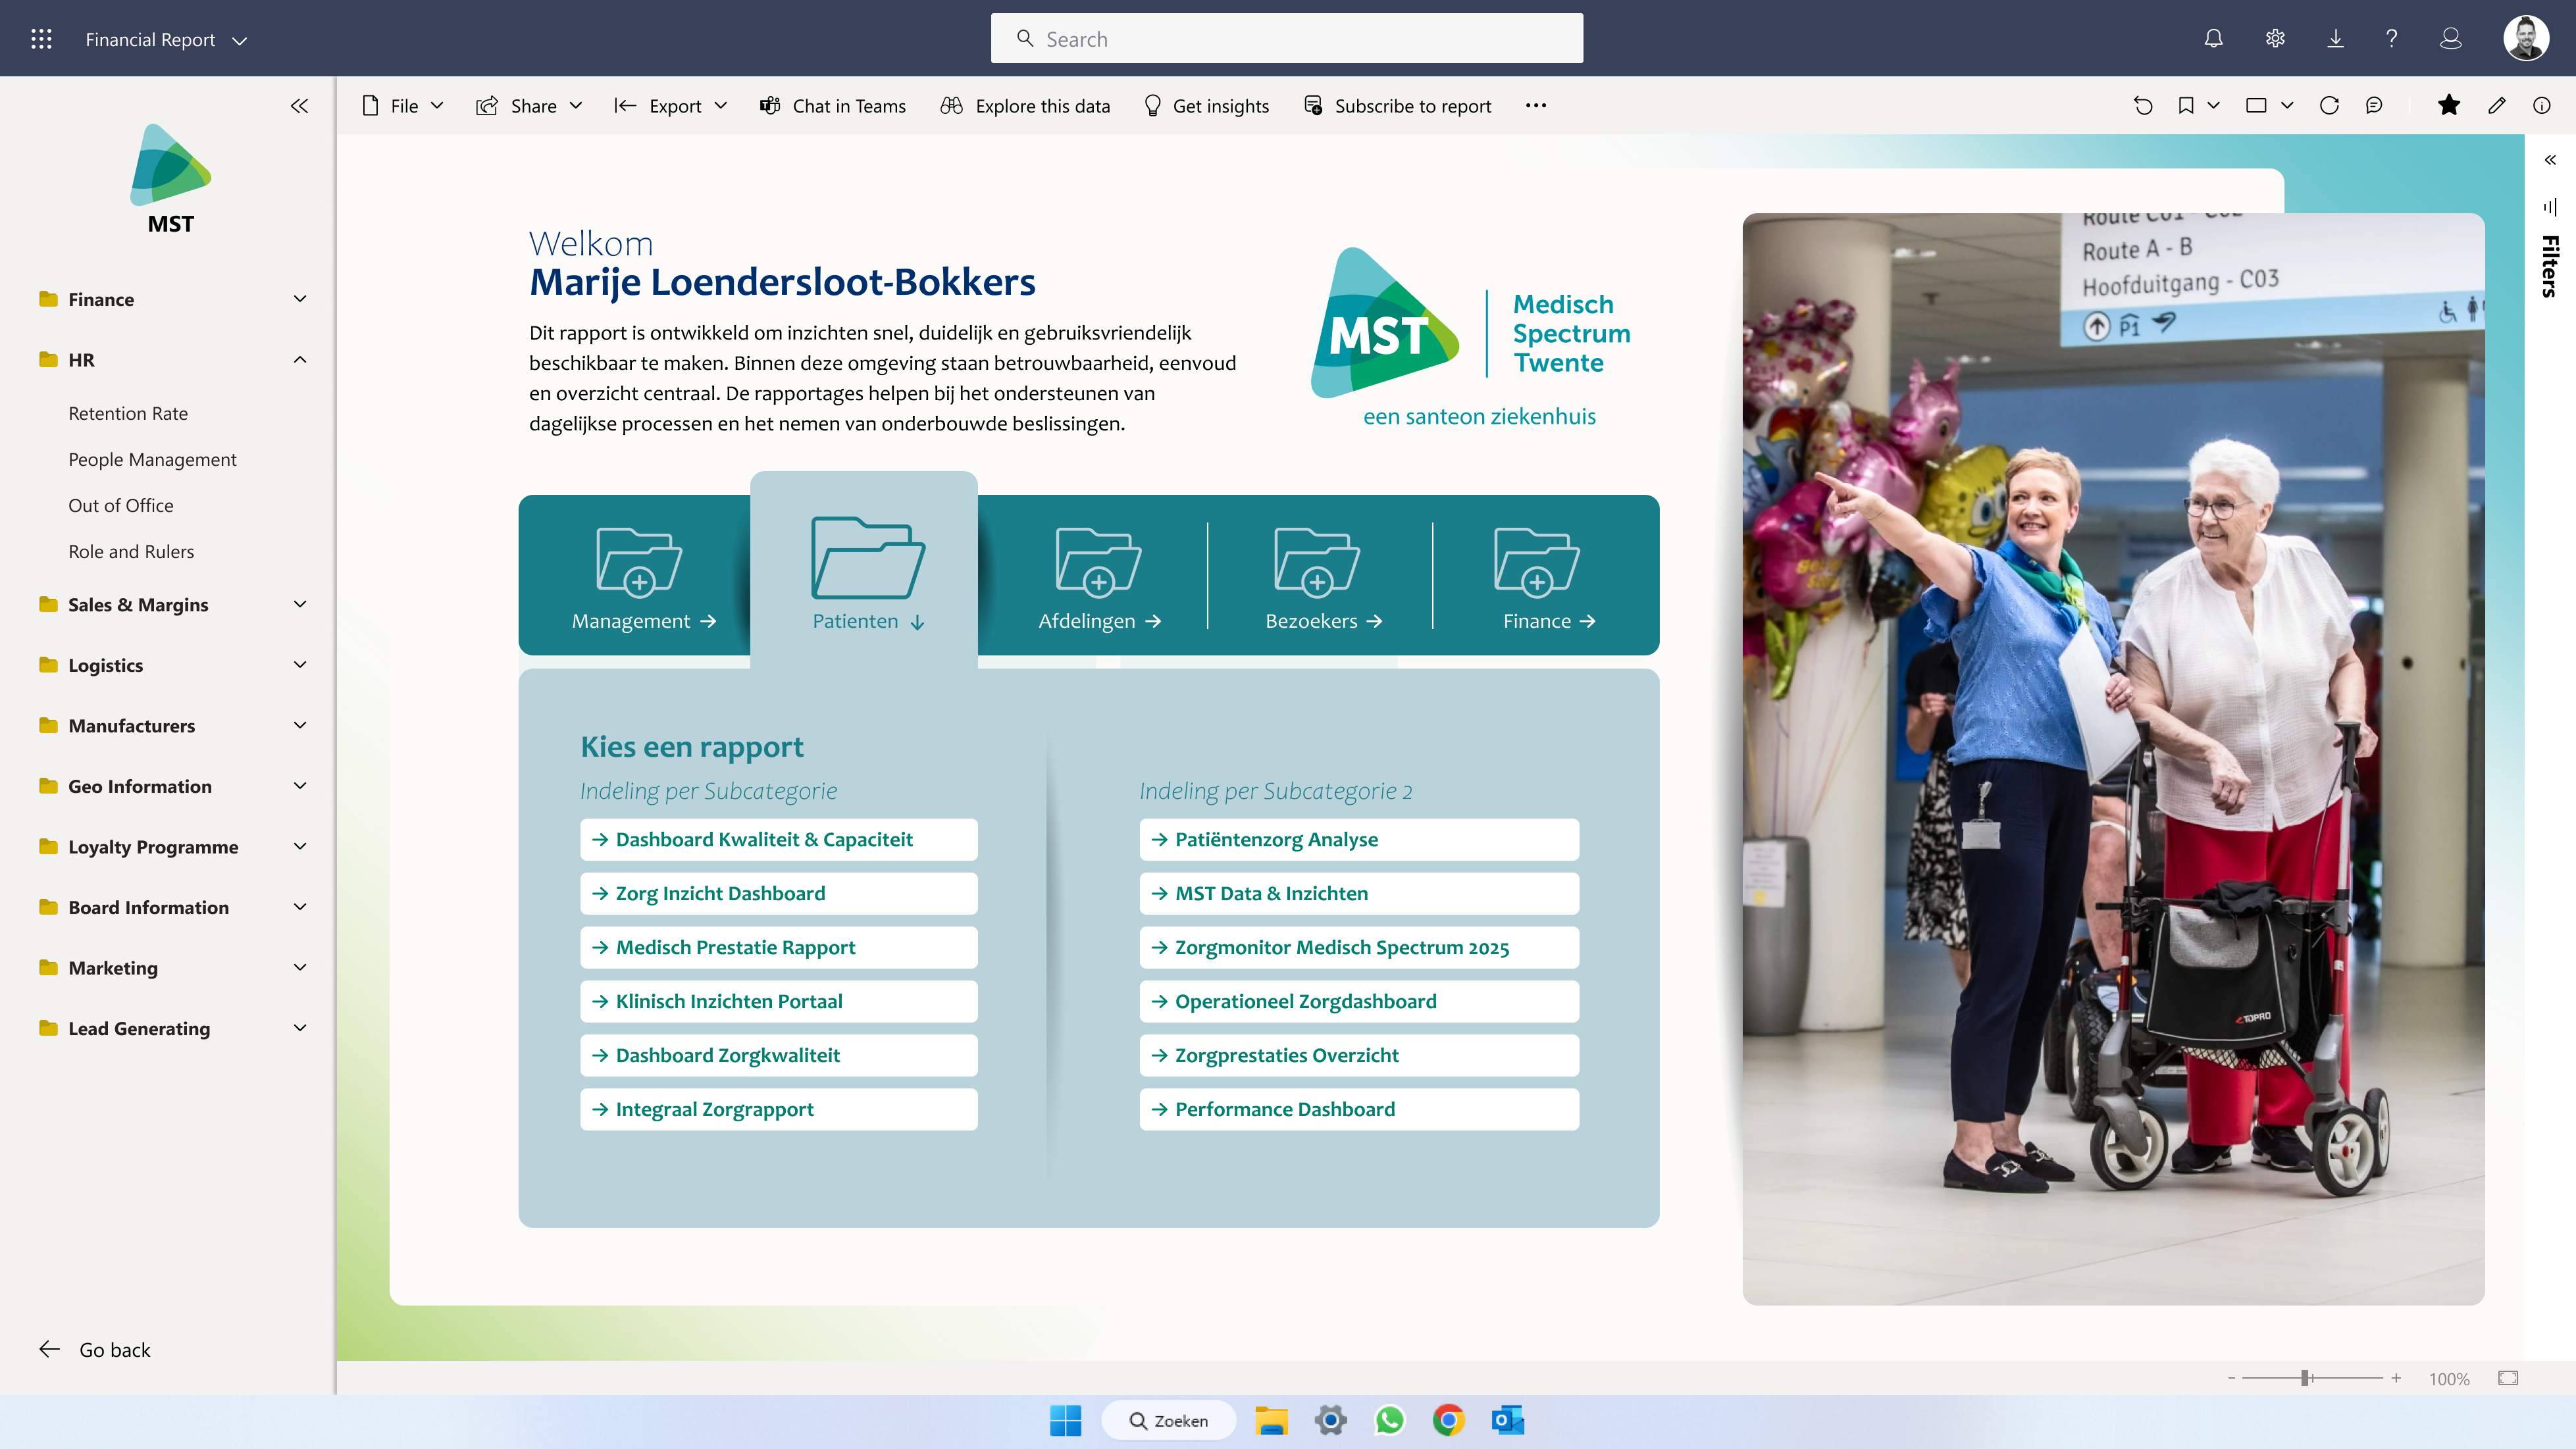Open WhatsApp from the taskbar
The image size is (2576, 1449).
1389,1420
